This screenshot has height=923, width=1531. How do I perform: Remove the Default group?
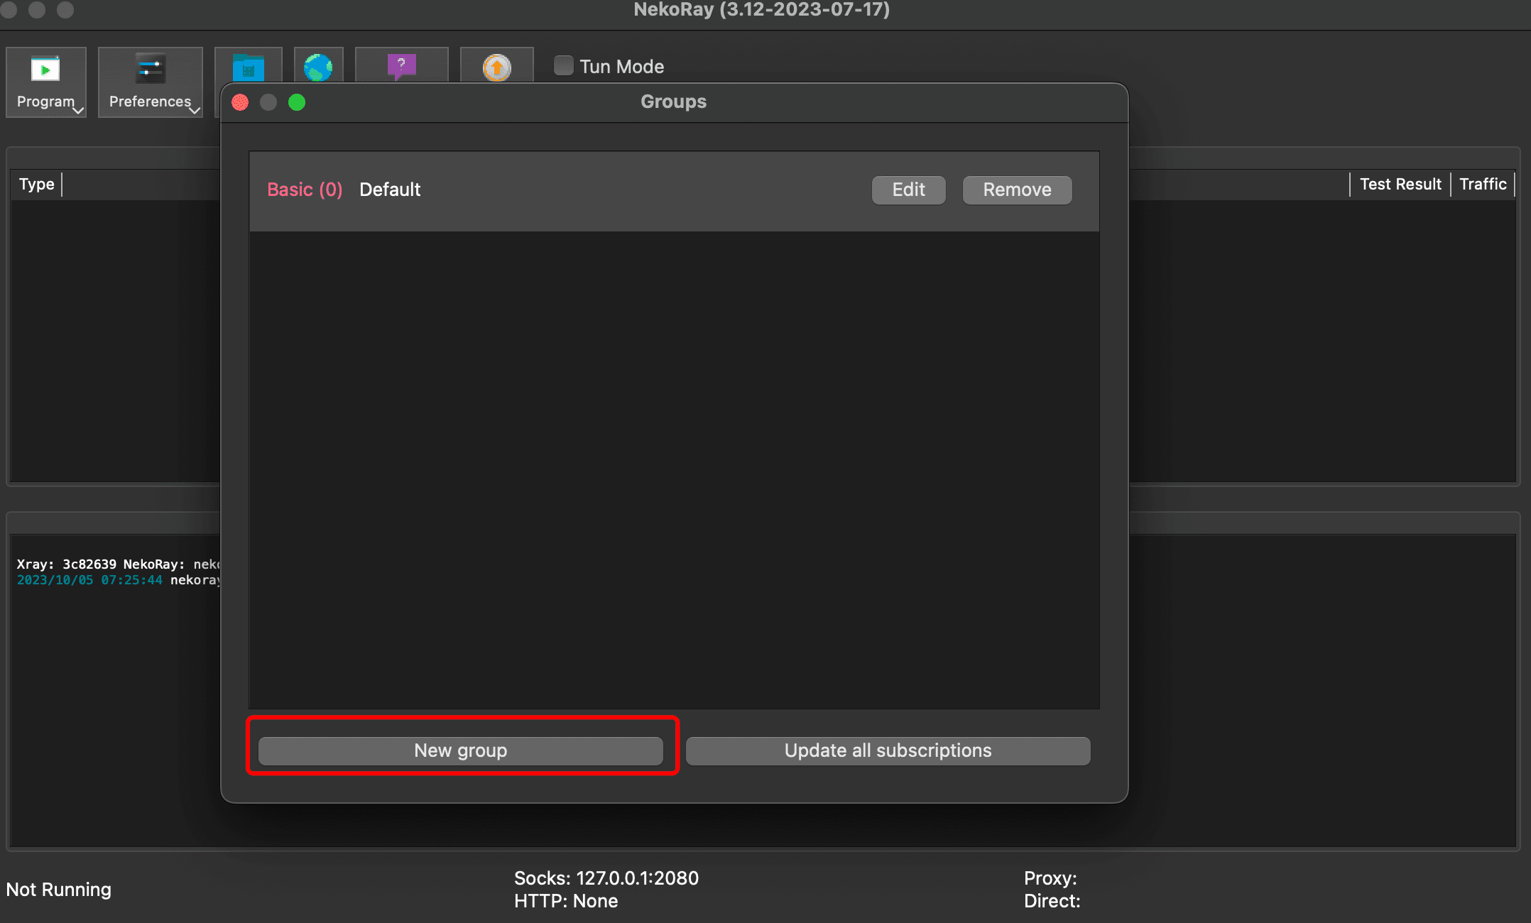click(1017, 190)
